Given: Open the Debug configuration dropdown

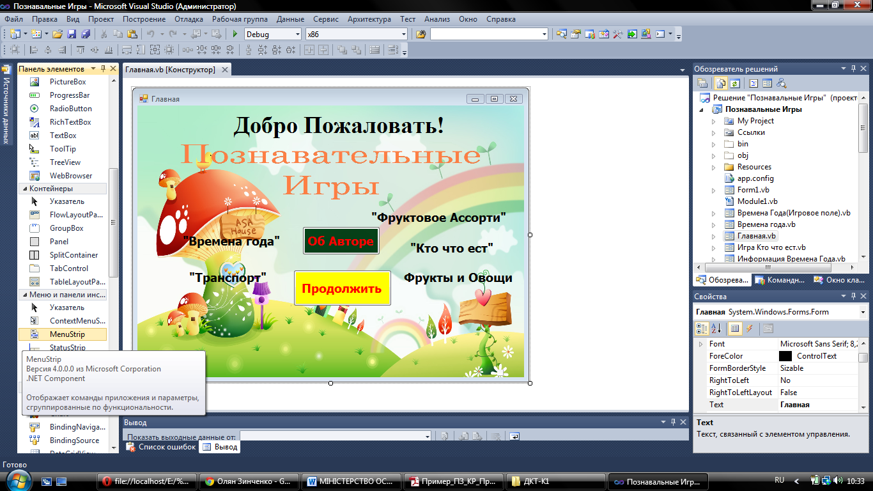Looking at the screenshot, I should (x=297, y=34).
